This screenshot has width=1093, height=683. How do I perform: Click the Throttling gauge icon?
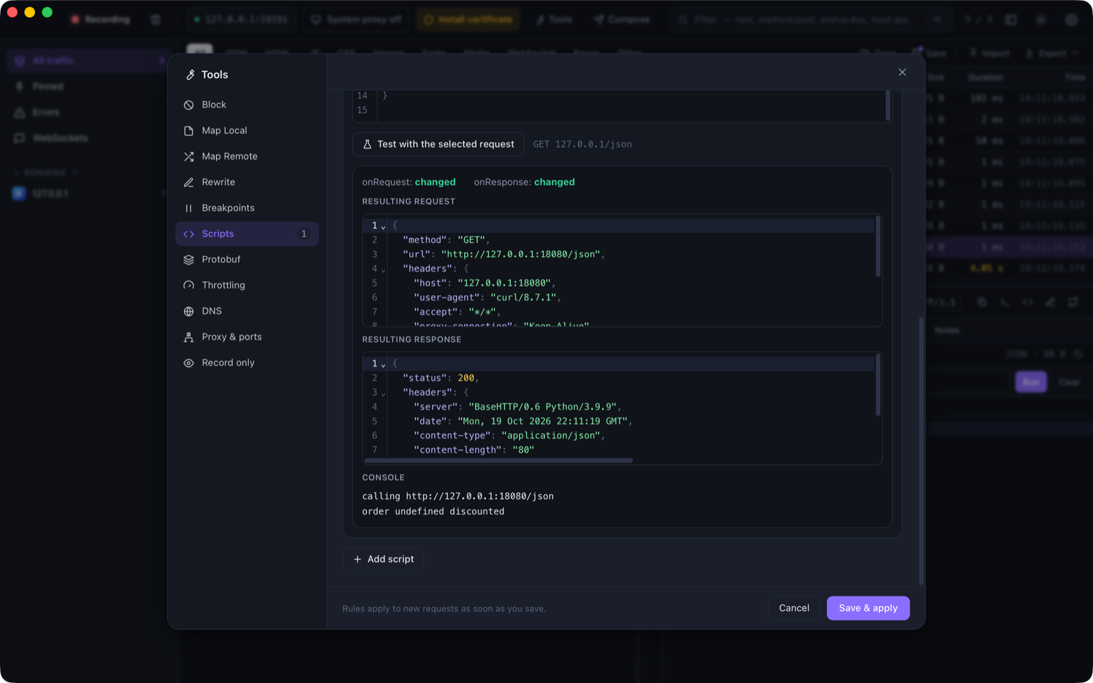click(x=188, y=285)
